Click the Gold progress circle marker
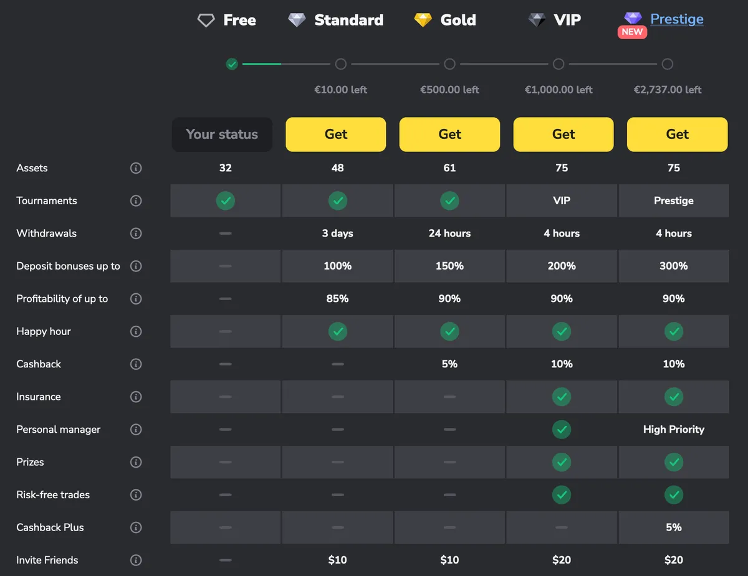 pyautogui.click(x=449, y=64)
